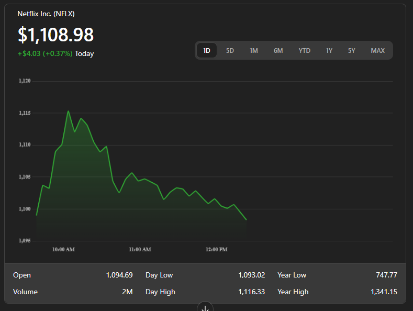The width and height of the screenshot is (413, 311).
Task: Click the Day High label
Action: pyautogui.click(x=160, y=292)
